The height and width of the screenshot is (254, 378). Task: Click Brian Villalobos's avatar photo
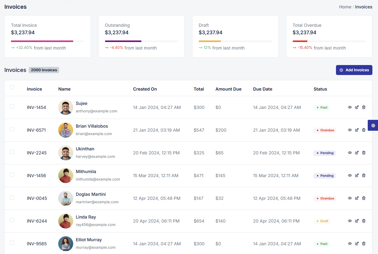pos(66,130)
